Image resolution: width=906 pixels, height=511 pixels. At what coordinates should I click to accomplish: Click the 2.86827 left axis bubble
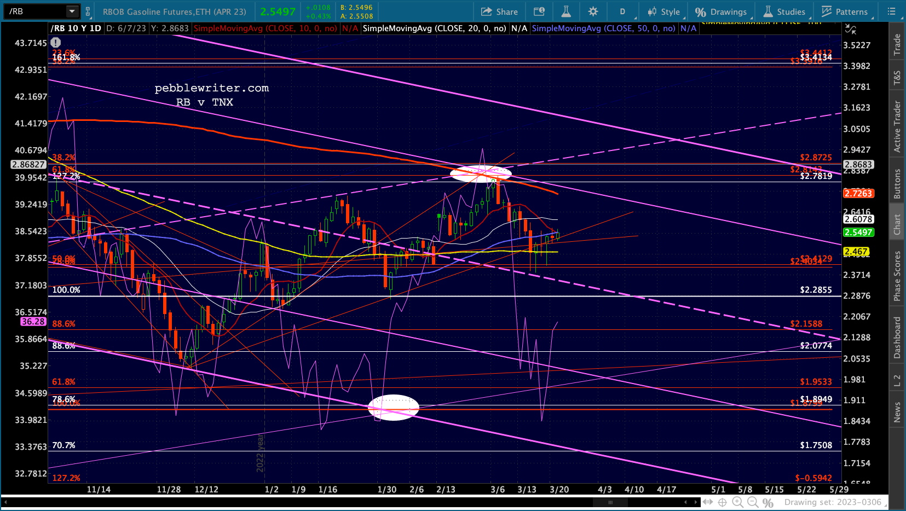point(29,165)
